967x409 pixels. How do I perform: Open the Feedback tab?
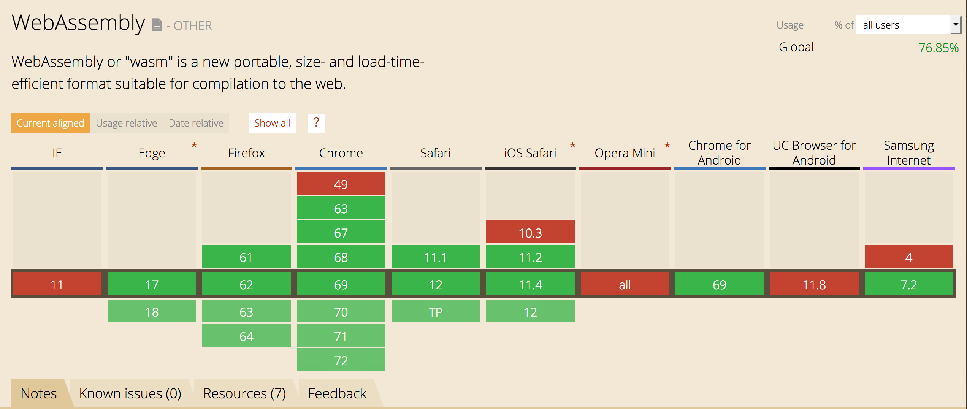[x=337, y=393]
